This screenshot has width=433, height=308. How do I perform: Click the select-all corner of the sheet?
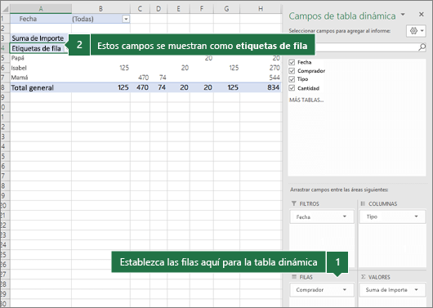point(5,9)
